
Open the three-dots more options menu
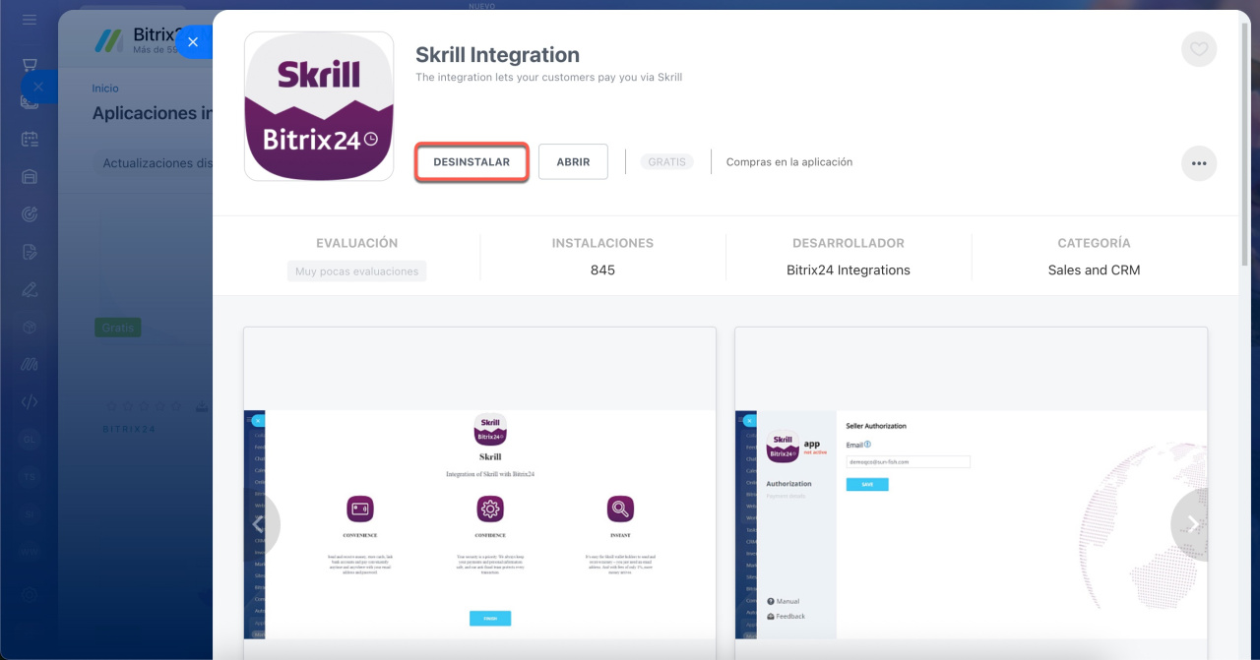coord(1199,163)
